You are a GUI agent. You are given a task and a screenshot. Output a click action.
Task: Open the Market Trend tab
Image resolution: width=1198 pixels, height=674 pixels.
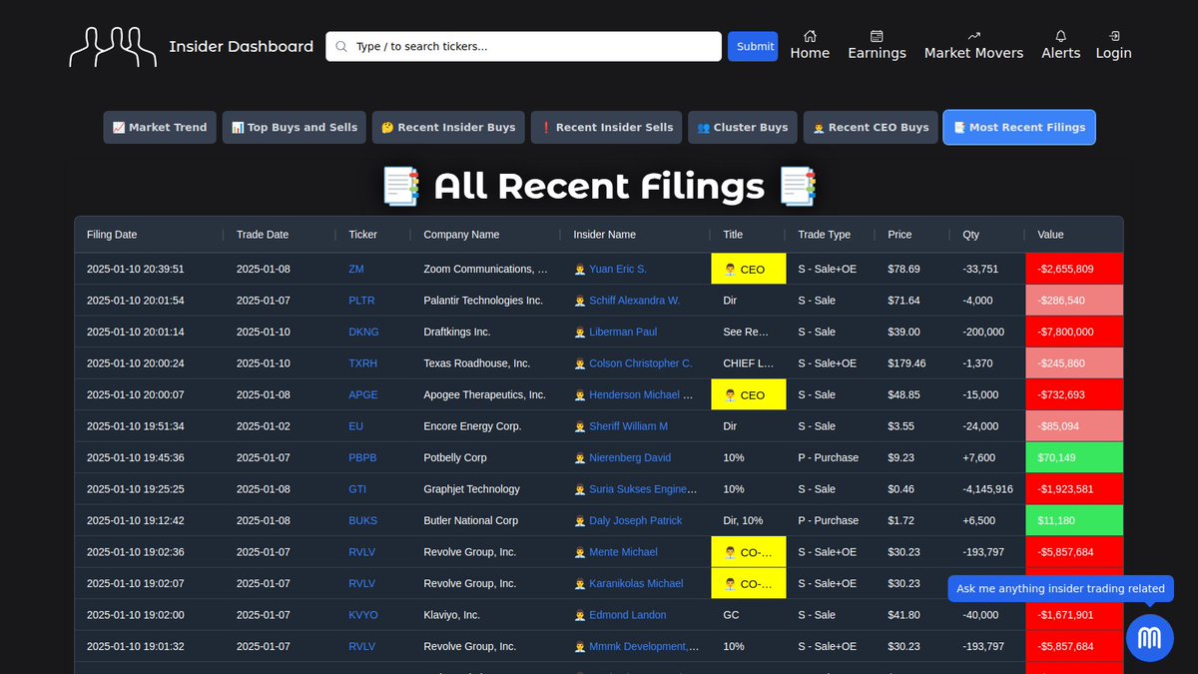[x=160, y=127]
